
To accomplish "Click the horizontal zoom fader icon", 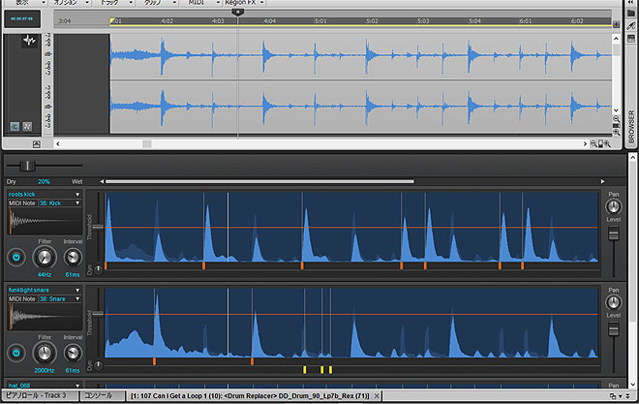I will pyautogui.click(x=600, y=144).
